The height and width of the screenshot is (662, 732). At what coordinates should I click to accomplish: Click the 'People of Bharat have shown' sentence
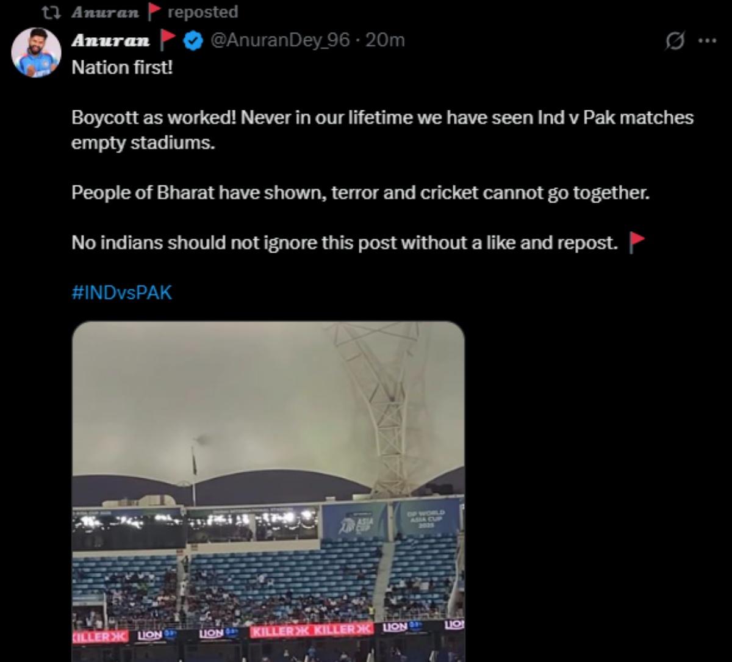[360, 193]
